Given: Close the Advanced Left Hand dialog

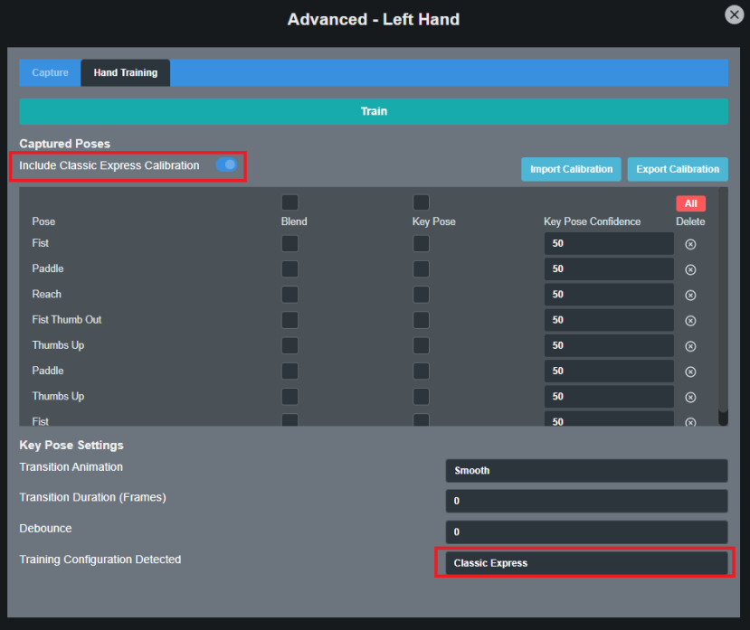Looking at the screenshot, I should (x=735, y=14).
